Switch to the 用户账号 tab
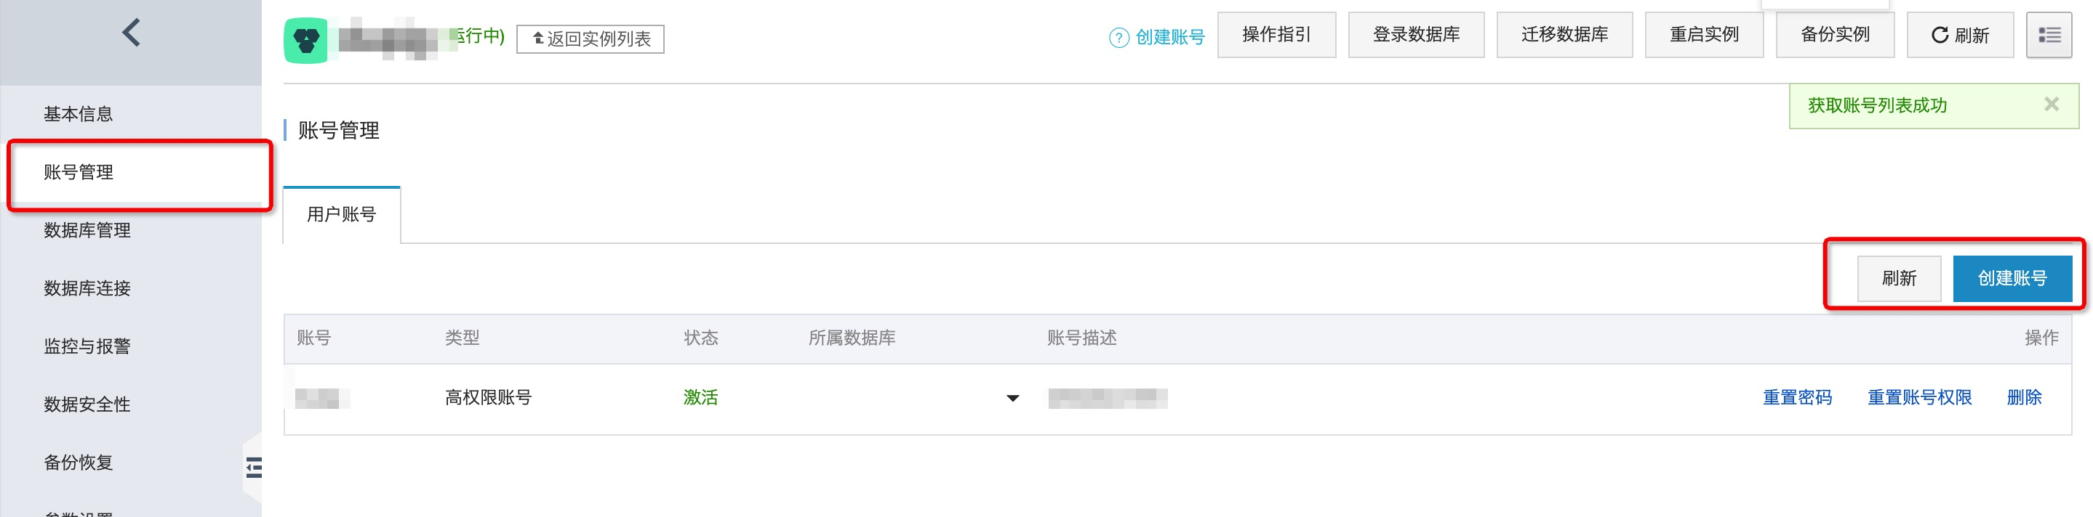2093x517 pixels. pyautogui.click(x=341, y=214)
